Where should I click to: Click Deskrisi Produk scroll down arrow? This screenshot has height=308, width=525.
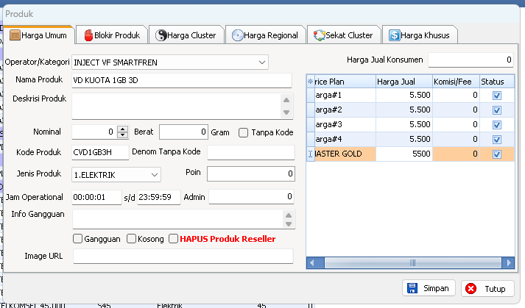[x=286, y=112]
